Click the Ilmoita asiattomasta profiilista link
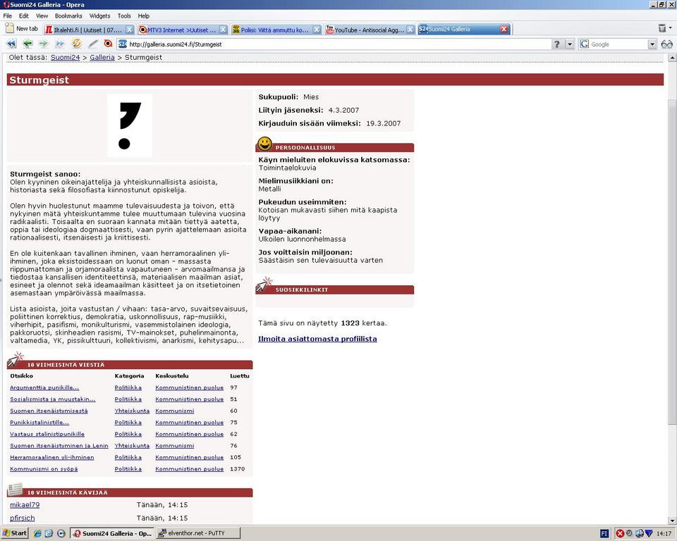The image size is (677, 541). point(317,339)
